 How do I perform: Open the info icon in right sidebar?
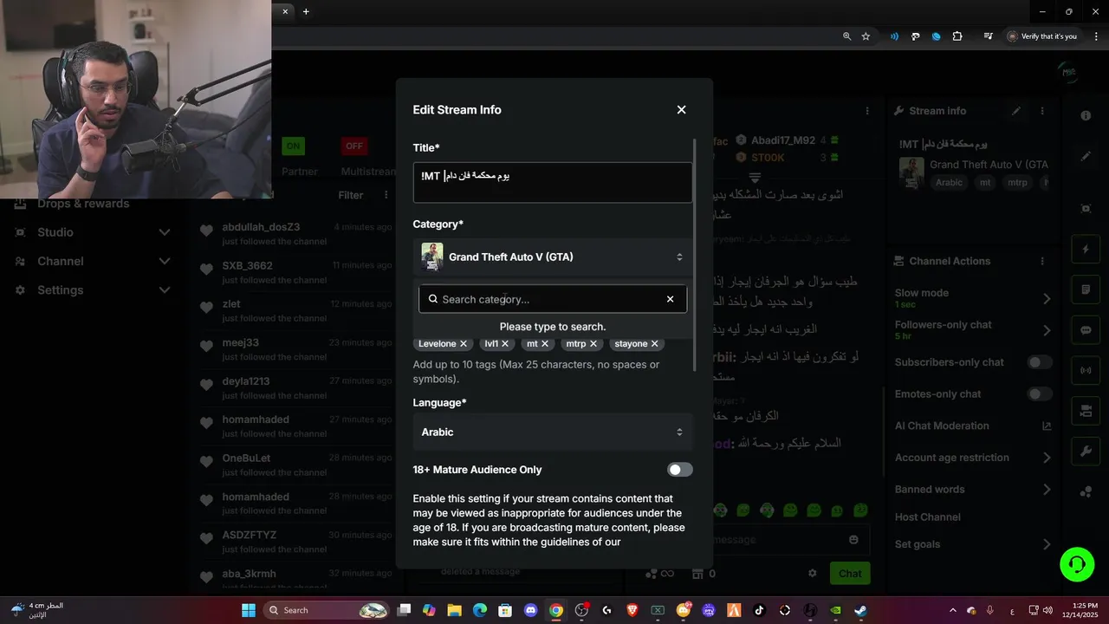(1086, 116)
